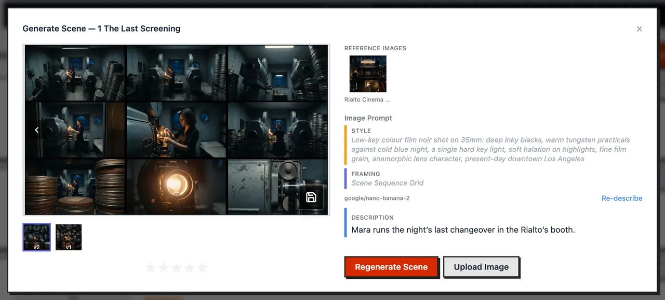Click the Scene Sequence Grid framing text
The image size is (665, 300).
(x=388, y=183)
